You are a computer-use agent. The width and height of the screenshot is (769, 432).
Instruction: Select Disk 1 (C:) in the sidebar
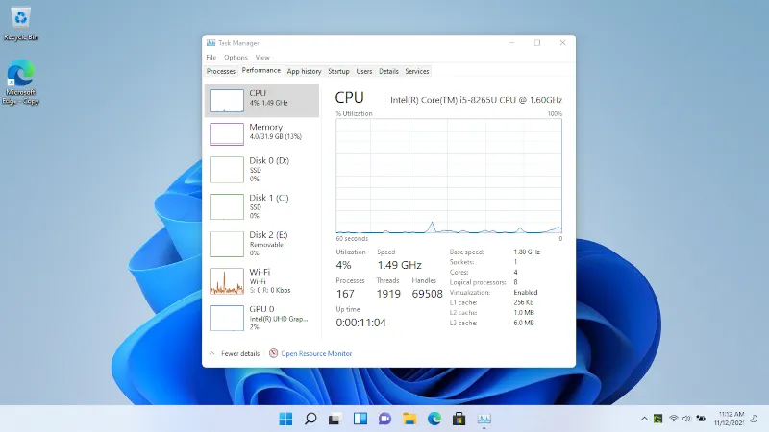coord(261,206)
